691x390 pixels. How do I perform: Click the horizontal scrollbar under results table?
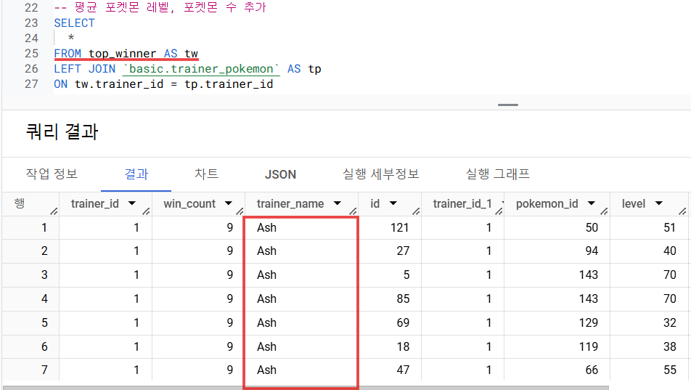tap(306, 388)
